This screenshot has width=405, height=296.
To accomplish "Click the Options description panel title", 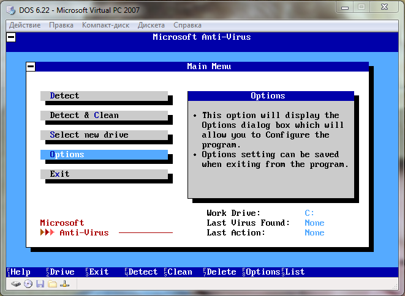I will (x=268, y=95).
